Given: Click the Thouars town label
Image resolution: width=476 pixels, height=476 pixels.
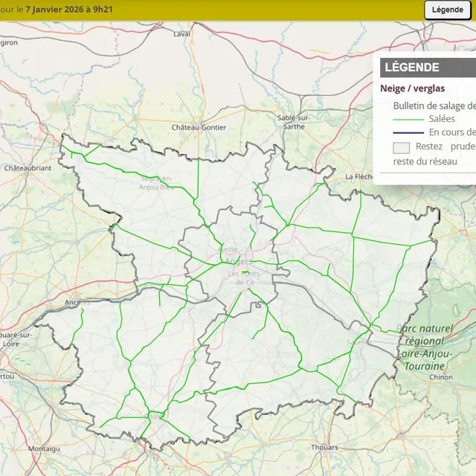Looking at the screenshot, I should 324,448.
